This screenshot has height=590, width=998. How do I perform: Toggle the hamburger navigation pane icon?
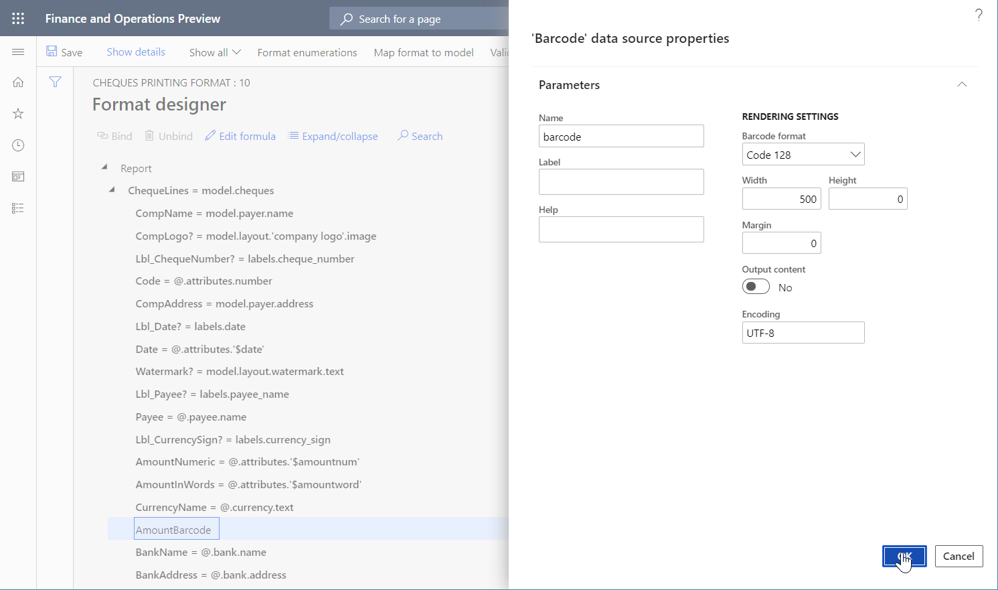coord(18,52)
